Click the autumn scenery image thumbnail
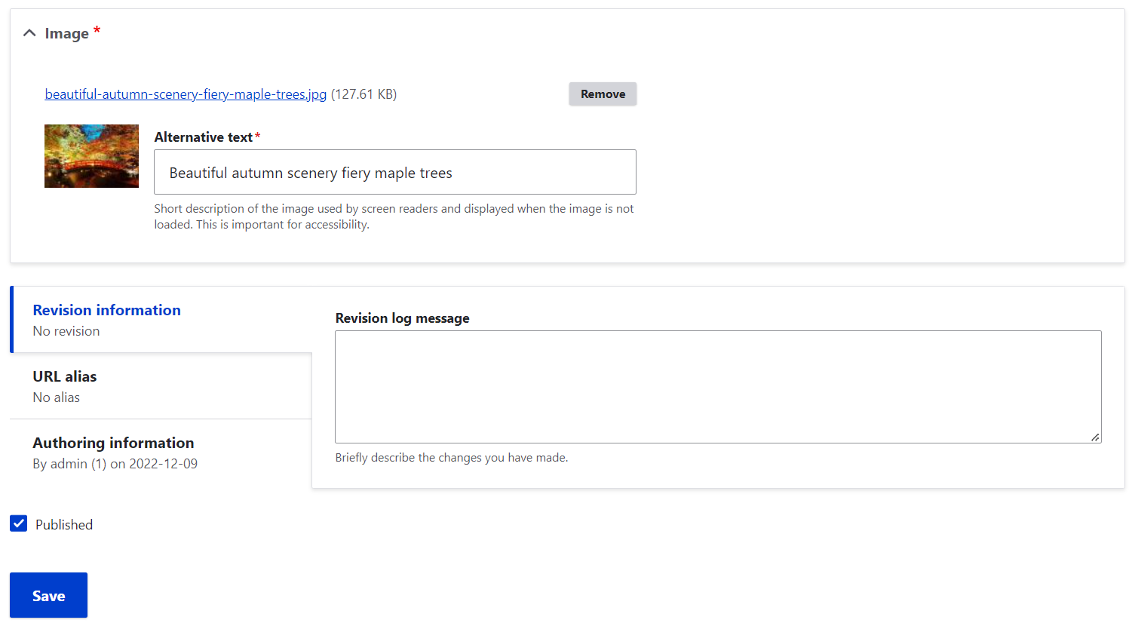 click(91, 155)
